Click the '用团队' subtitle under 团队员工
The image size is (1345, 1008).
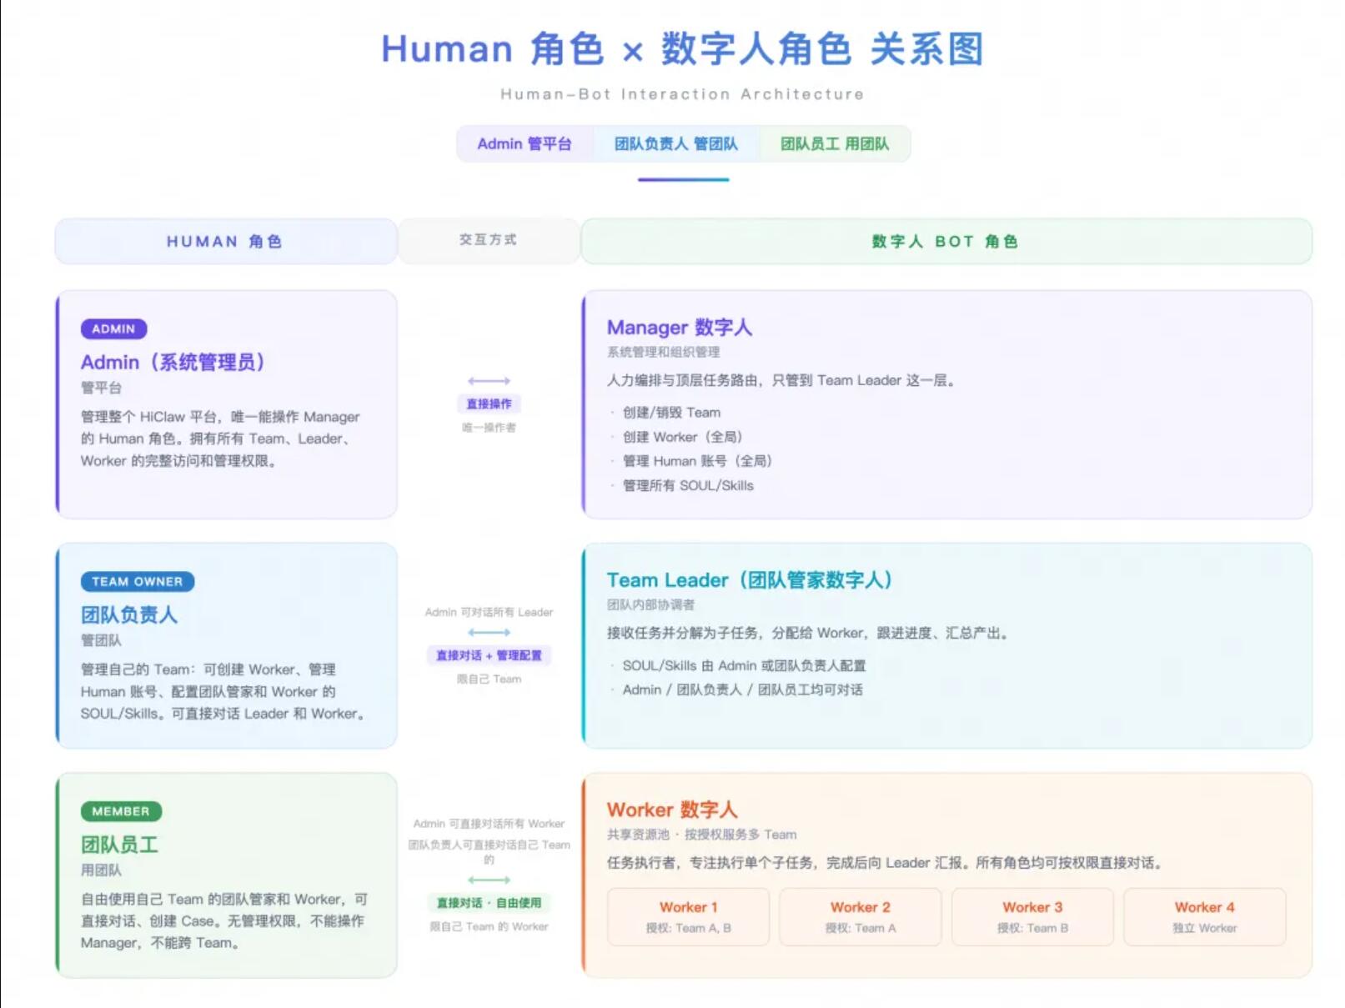point(101,870)
